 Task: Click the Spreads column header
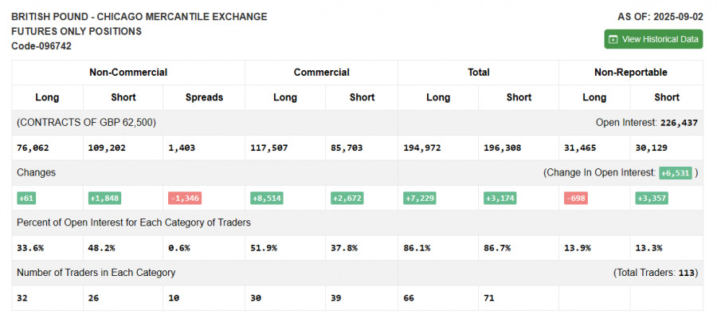click(204, 97)
